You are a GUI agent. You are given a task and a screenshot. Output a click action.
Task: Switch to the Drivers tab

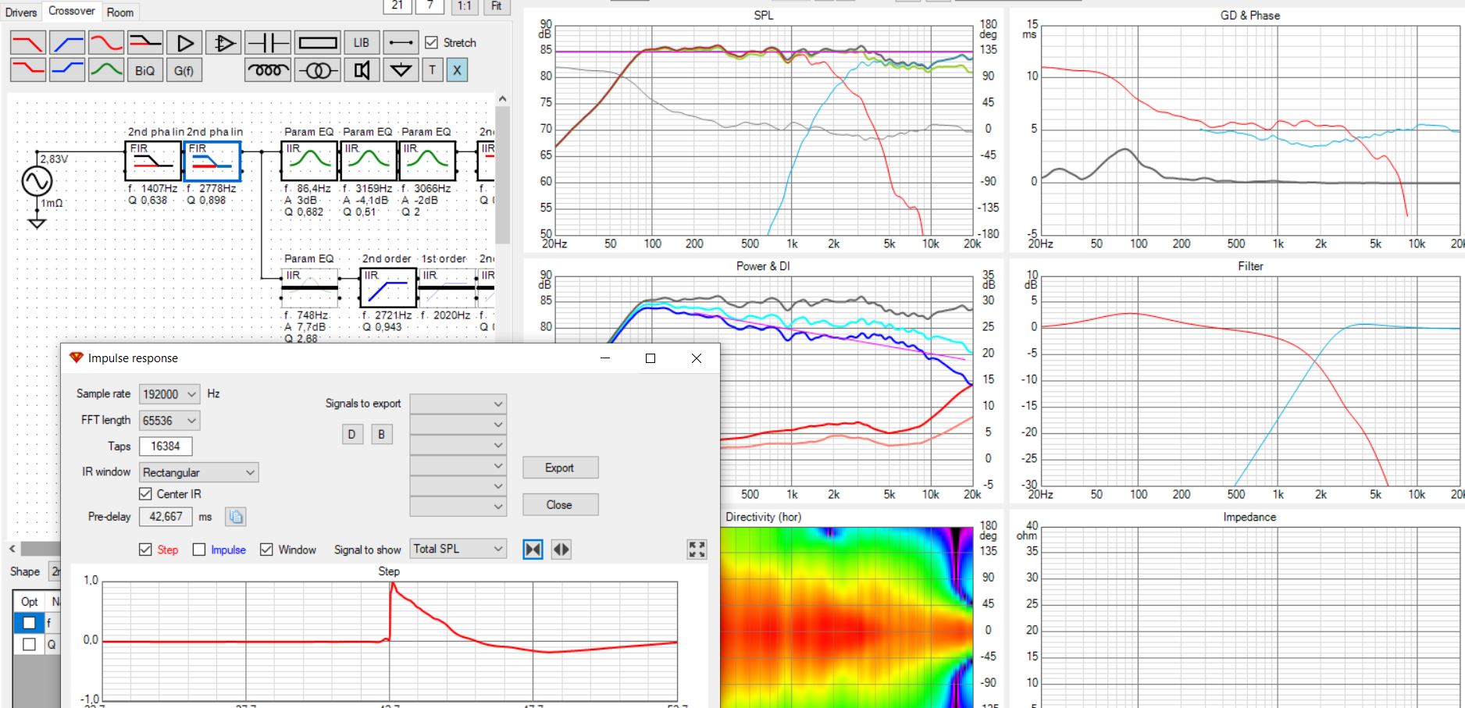pyautogui.click(x=21, y=12)
